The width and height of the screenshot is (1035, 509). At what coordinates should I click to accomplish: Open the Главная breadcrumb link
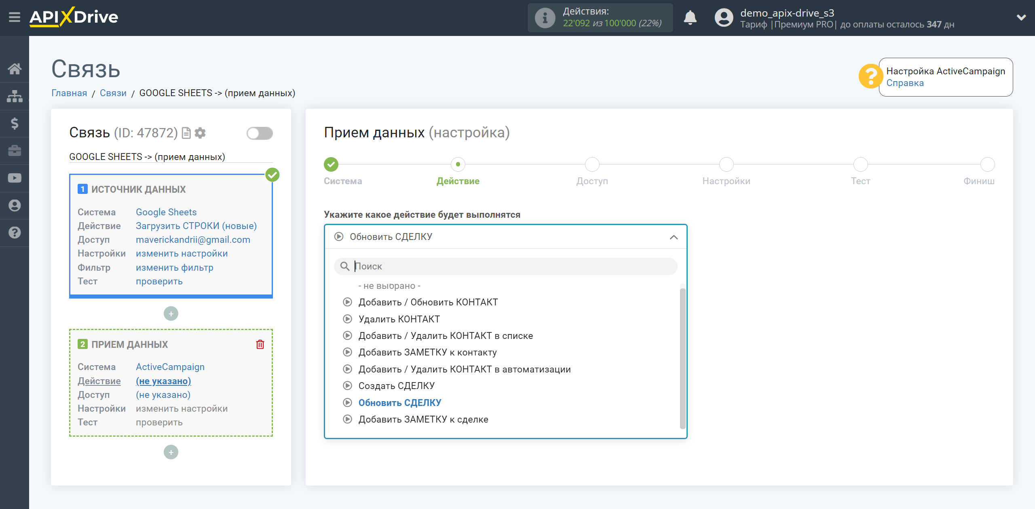[69, 93]
